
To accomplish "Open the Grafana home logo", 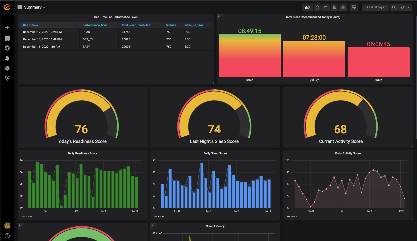I will [7, 7].
